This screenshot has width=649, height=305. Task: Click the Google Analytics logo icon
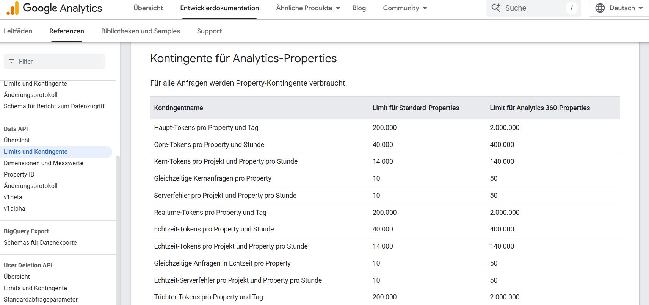click(x=13, y=8)
